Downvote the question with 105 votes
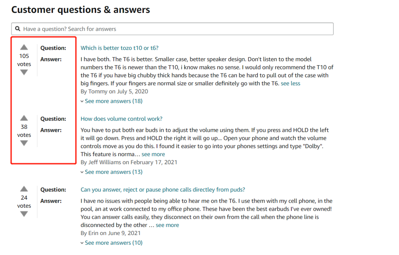Viewport: 399px width, 255px height. 24,72
